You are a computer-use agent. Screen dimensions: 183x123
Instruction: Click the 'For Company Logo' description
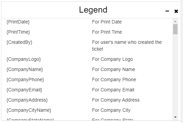pyautogui.click(x=112, y=59)
